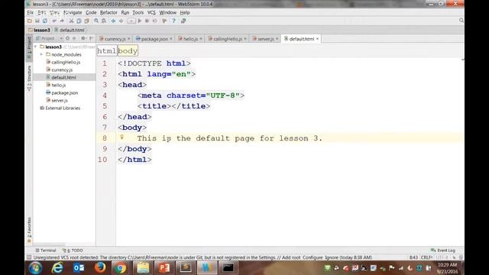Image resolution: width=489 pixels, height=275 pixels.
Task: Paste with the toolbar clipboard icon
Action: pos(86,21)
